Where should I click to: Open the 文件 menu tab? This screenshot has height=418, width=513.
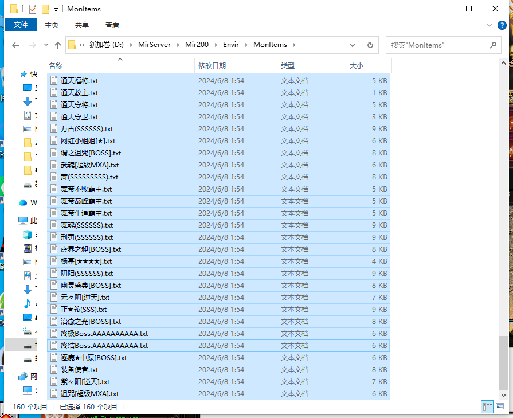21,25
